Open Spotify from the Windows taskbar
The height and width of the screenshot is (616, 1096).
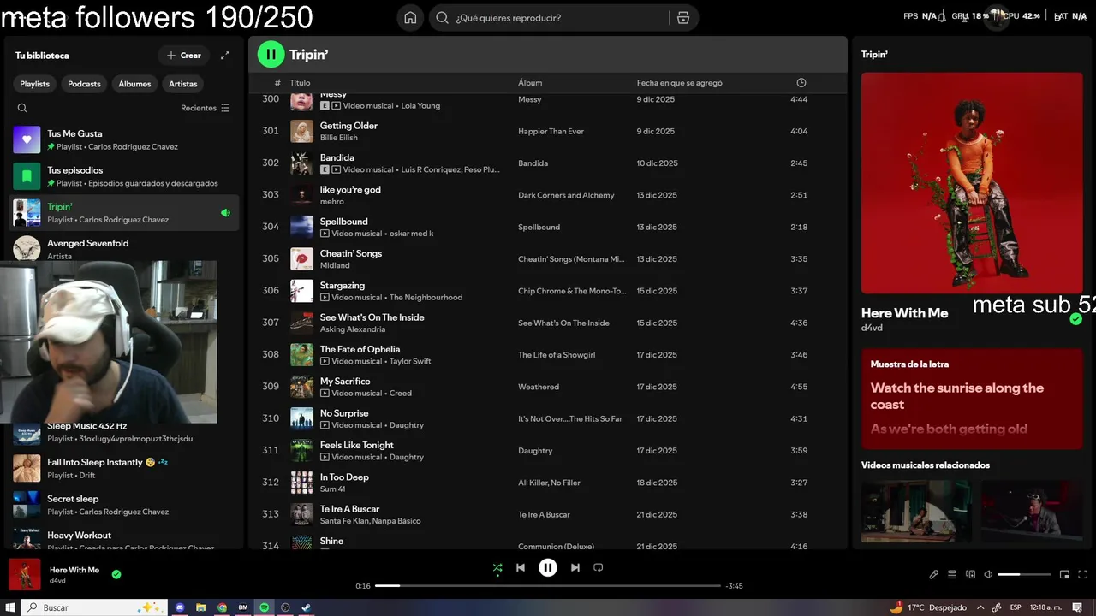coord(264,607)
